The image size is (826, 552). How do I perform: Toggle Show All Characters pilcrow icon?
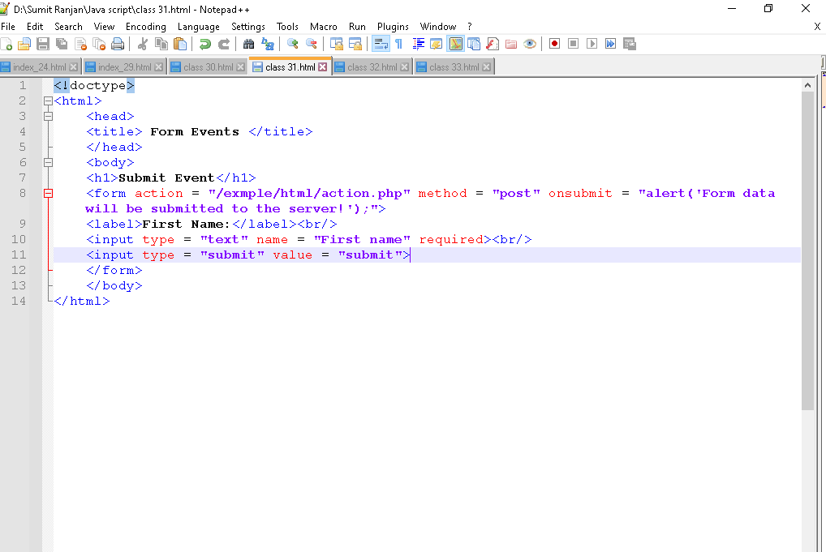[x=398, y=44]
